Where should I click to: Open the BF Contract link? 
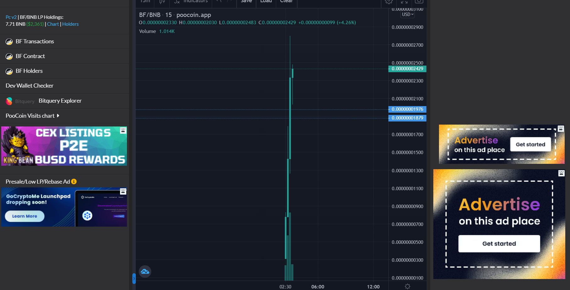30,56
